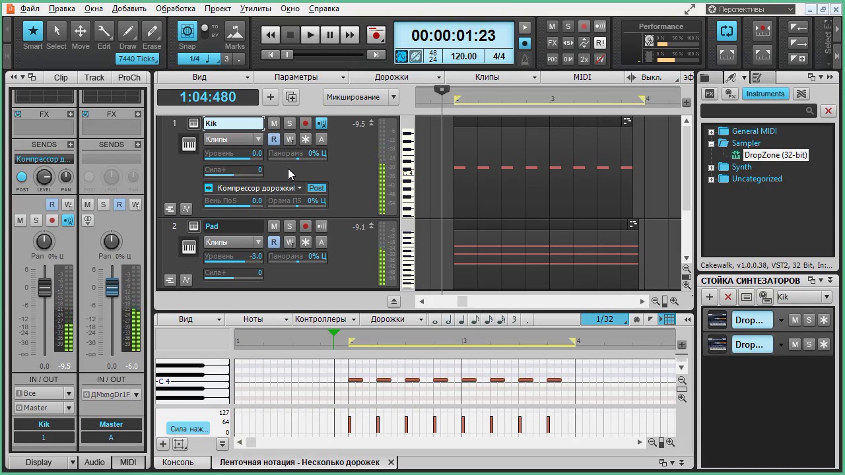Choose the Select arrow tool
845x475 pixels.
click(56, 31)
